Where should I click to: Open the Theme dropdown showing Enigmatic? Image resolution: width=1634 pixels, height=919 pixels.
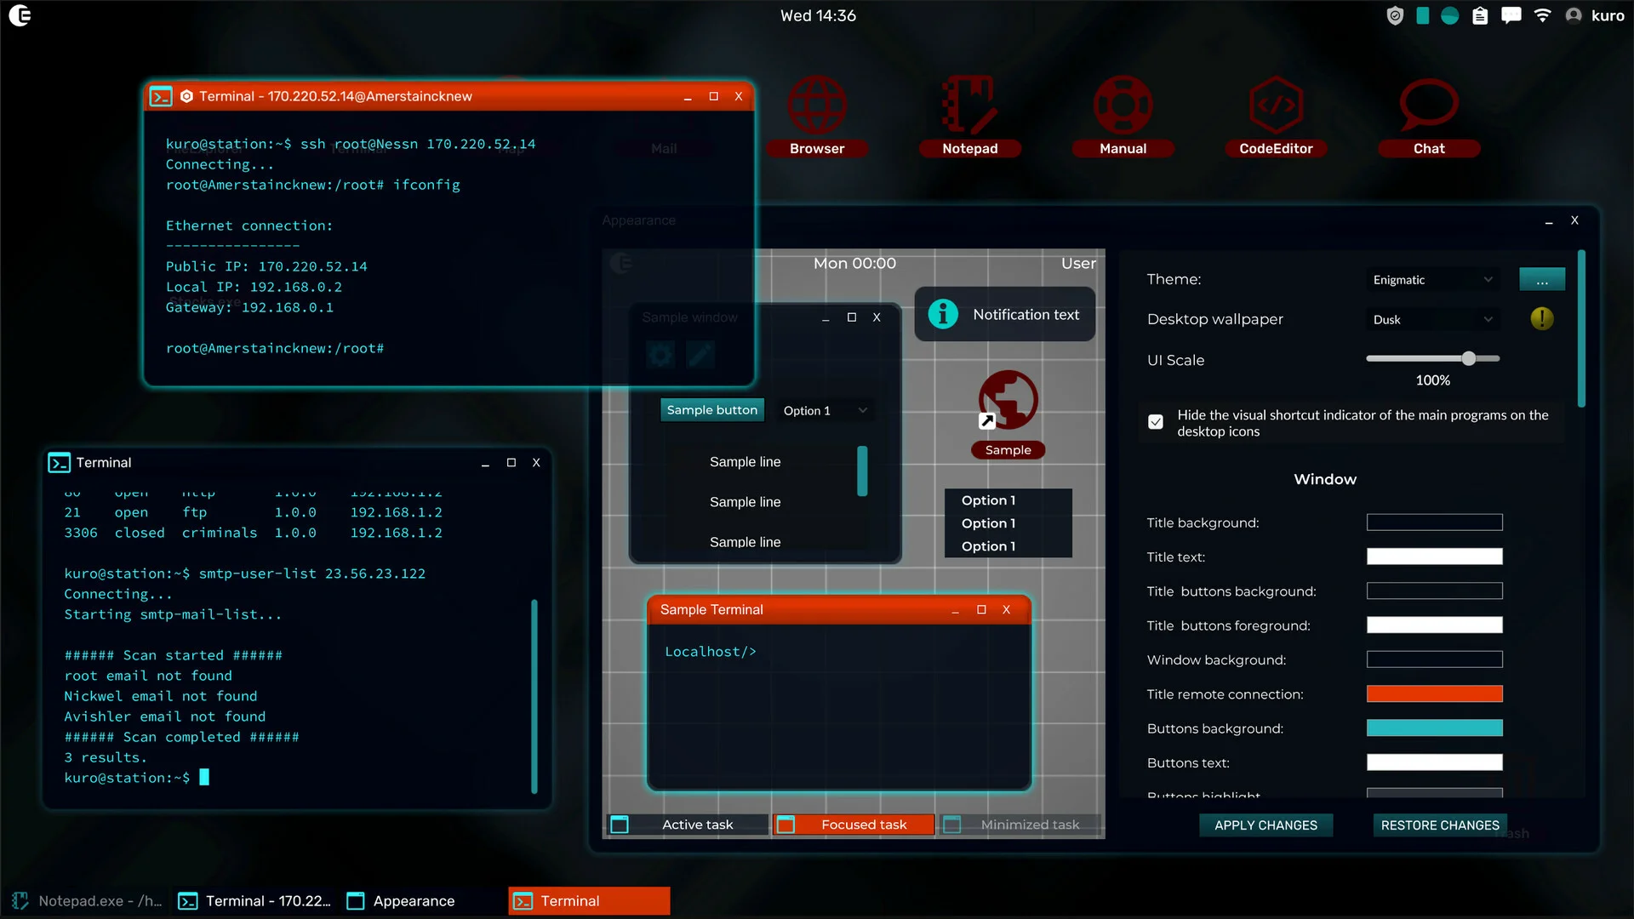coord(1432,279)
